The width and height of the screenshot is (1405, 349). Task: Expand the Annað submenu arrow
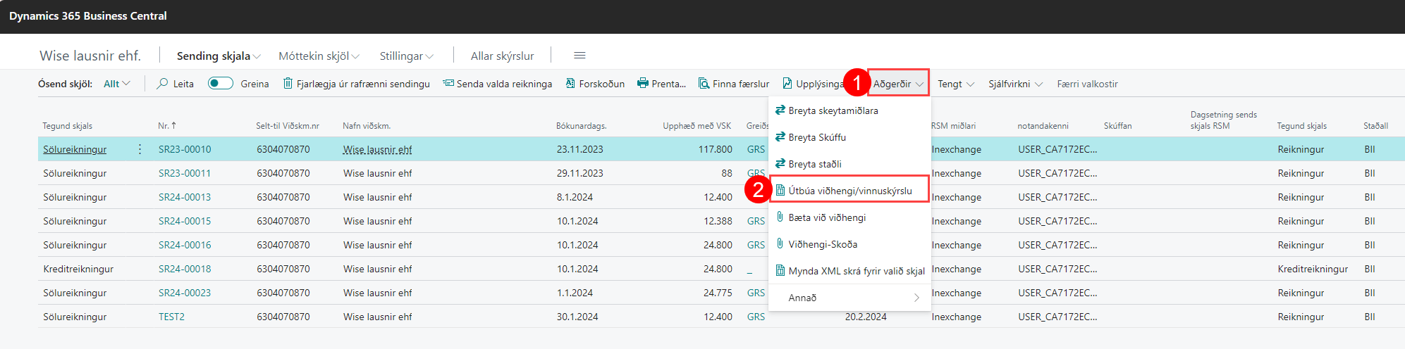[916, 298]
